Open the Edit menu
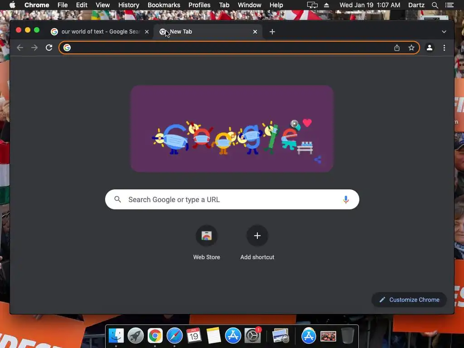This screenshot has height=348, width=464. [82, 5]
